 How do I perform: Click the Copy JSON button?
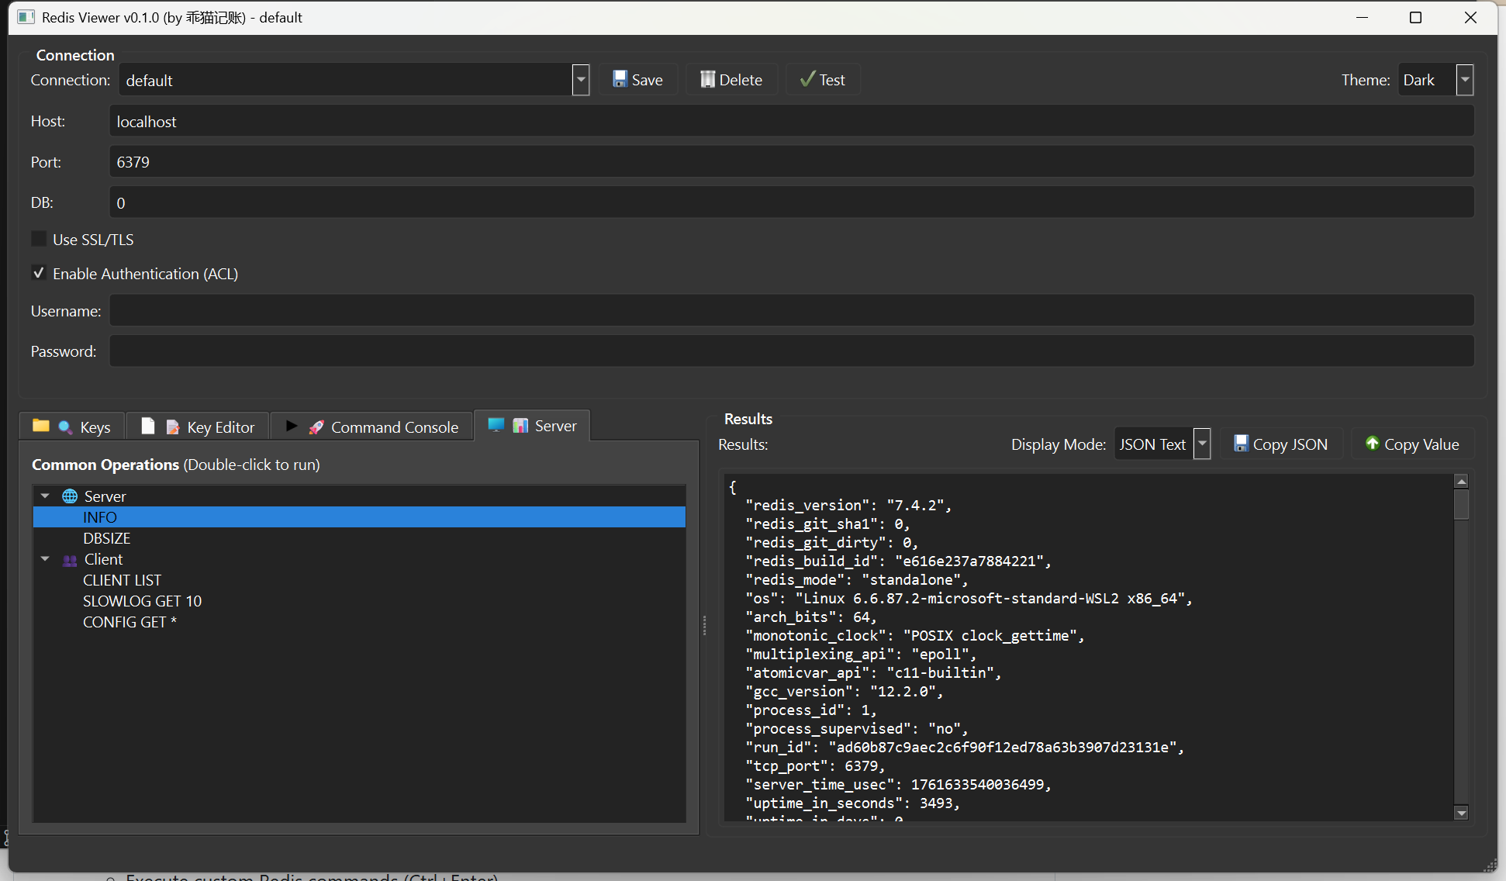coord(1281,444)
